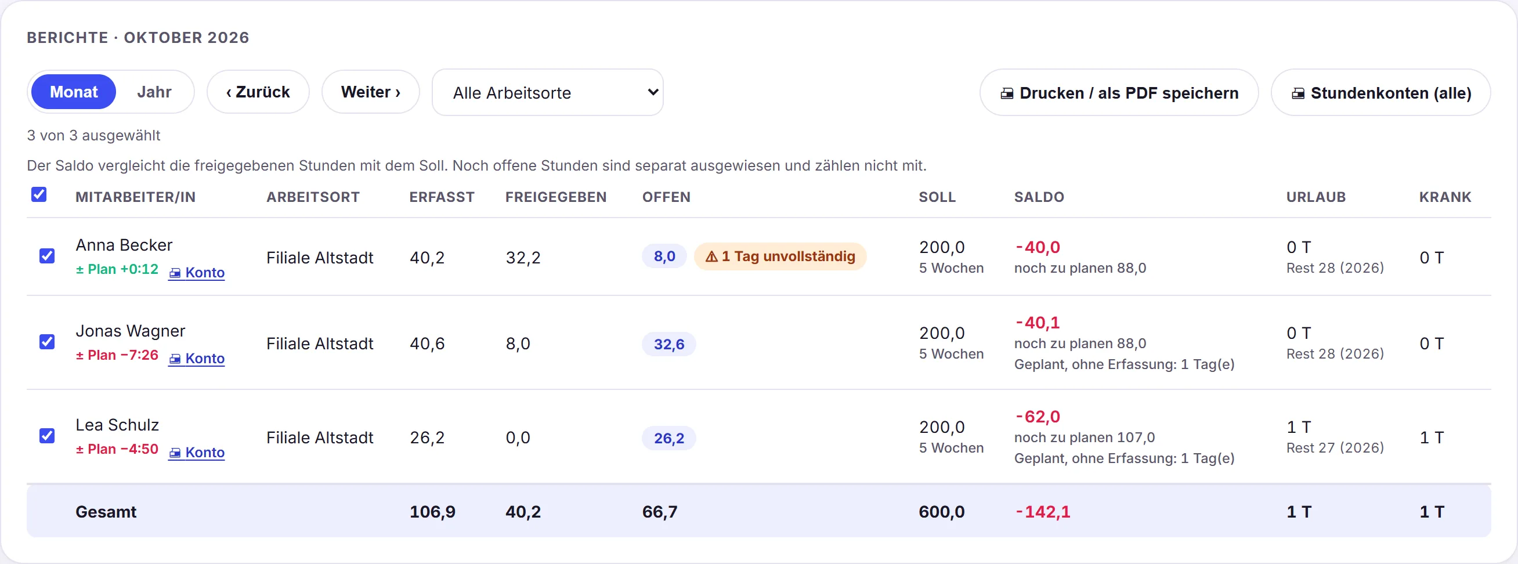
Task: Click the icon on Stundenkonten (alle) button
Action: pos(1298,93)
